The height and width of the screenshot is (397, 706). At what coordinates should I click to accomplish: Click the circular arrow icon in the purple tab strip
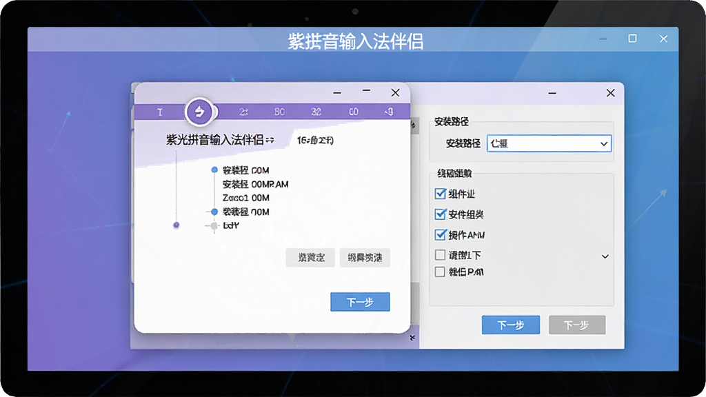[199, 112]
